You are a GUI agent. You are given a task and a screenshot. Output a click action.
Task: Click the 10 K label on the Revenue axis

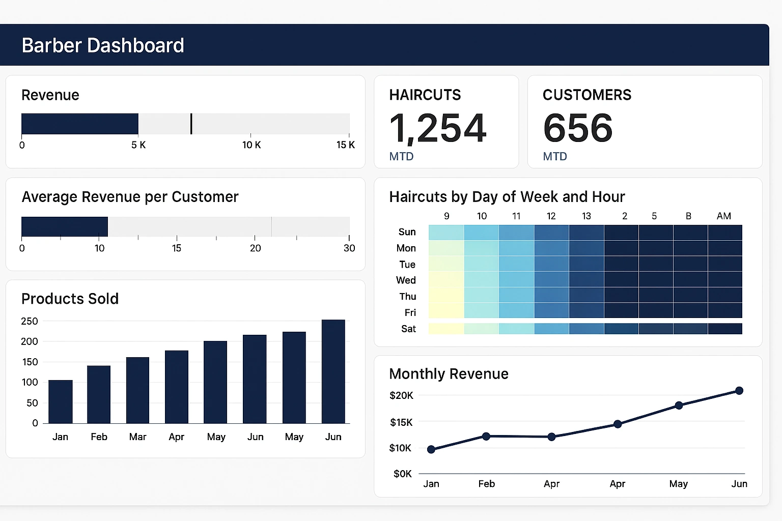(251, 144)
